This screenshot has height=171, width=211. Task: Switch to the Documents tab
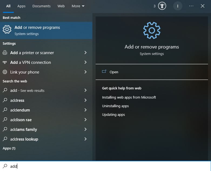tap(41, 6)
